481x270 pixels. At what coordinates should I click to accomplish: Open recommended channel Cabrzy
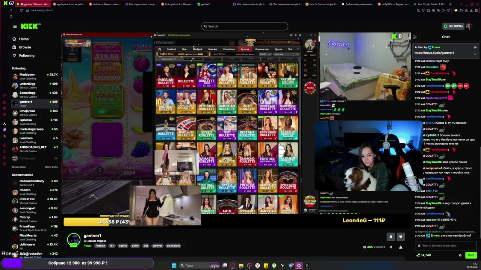click(35, 219)
